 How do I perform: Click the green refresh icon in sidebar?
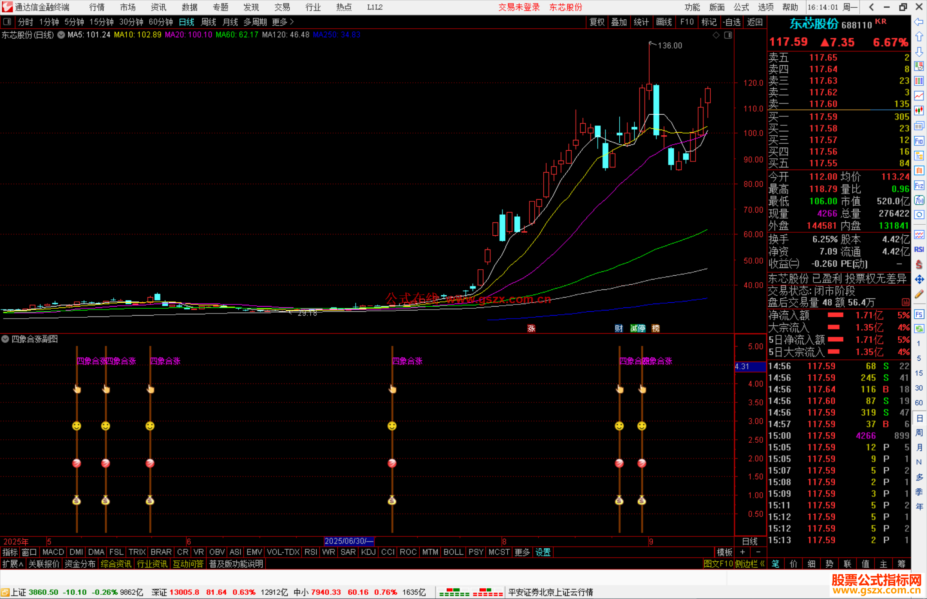pos(919,329)
